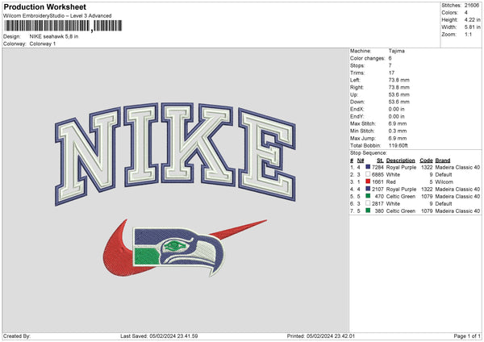Click the White swatch in stop row 2
Image resolution: width=484 pixels, height=342 pixels.
point(368,174)
